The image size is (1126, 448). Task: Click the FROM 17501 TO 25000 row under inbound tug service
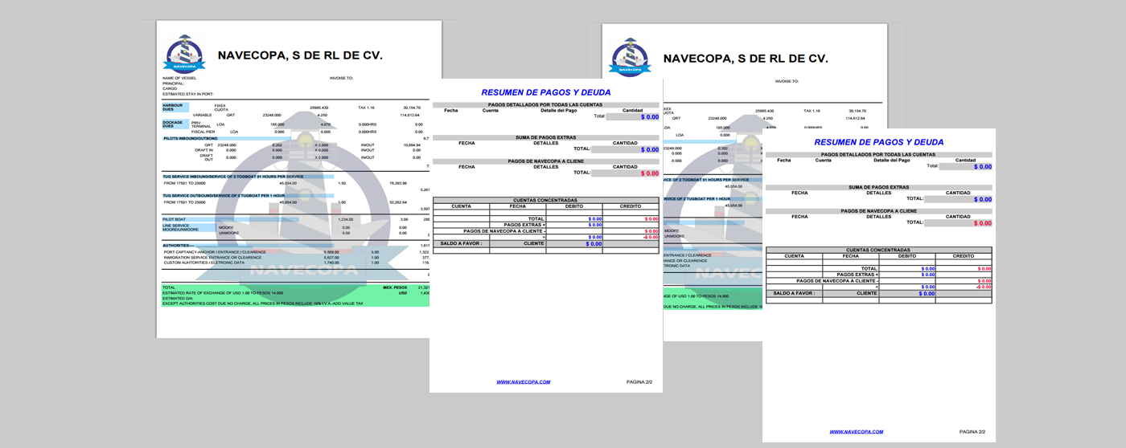pyautogui.click(x=185, y=182)
